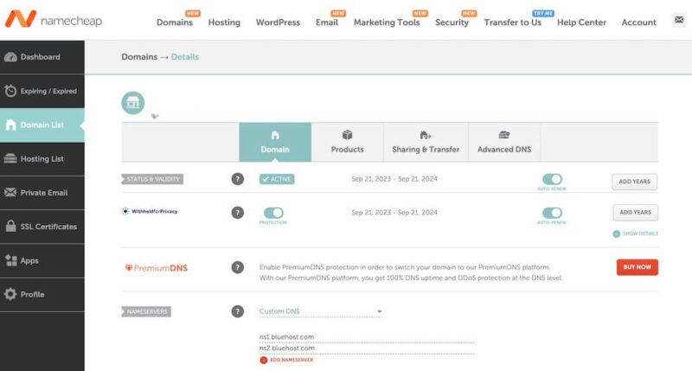Screen dimensions: 692x371
Task: Open the mail envelope icon in header
Action: click(x=679, y=20)
